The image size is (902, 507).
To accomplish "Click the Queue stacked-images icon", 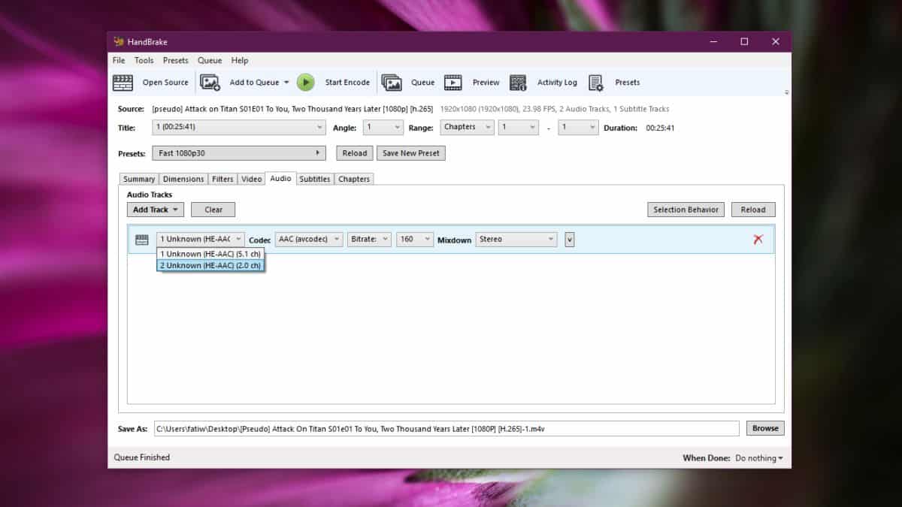I will [391, 83].
